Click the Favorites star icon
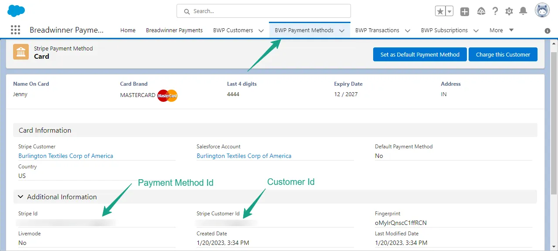This screenshot has width=558, height=251. (x=440, y=11)
